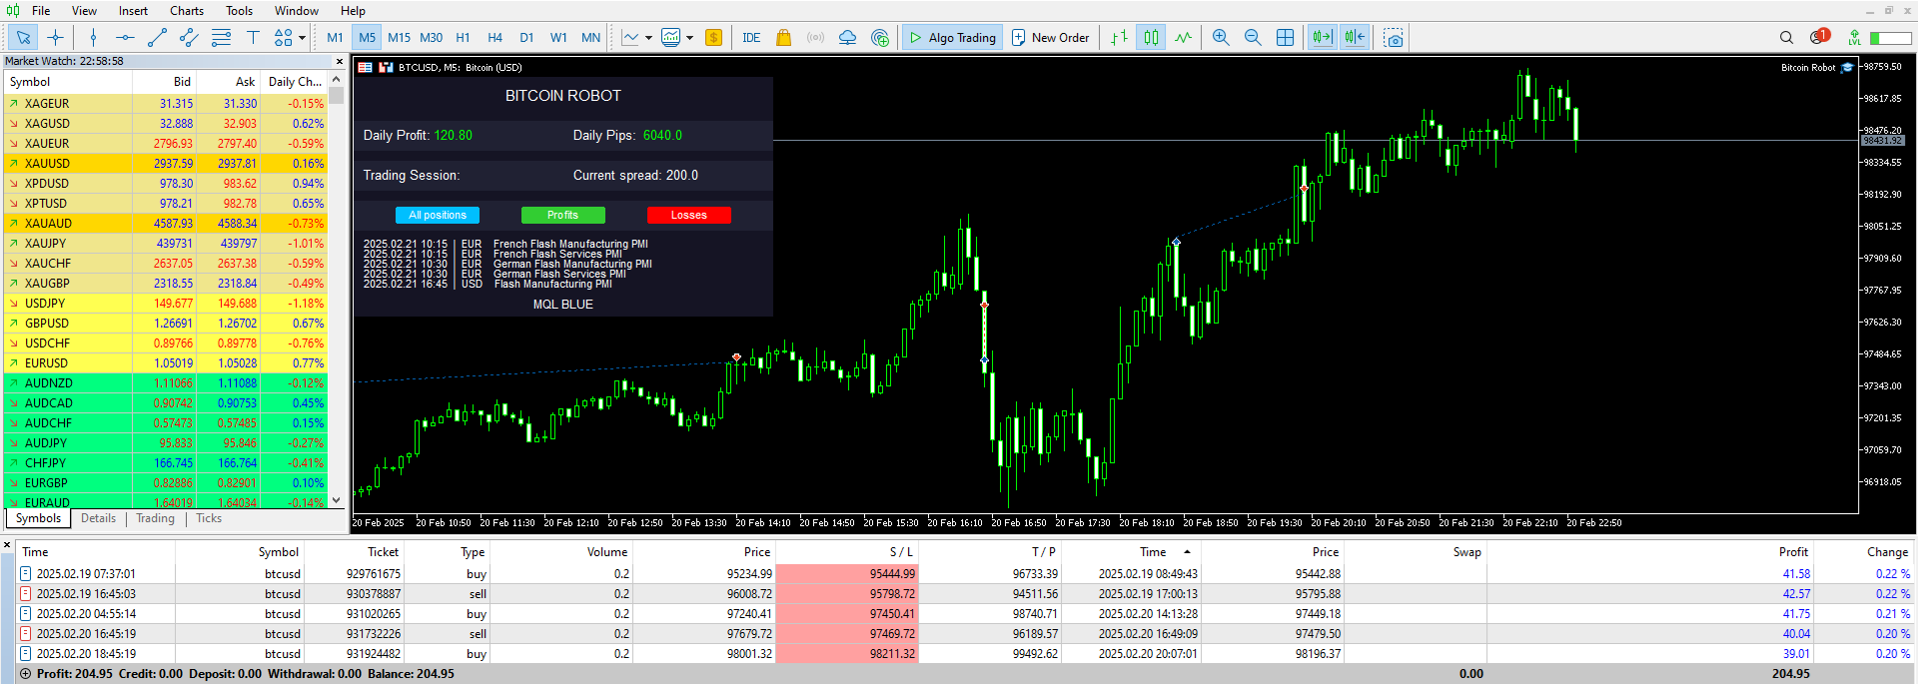Open the Charts menu
The height and width of the screenshot is (684, 1918).
(187, 11)
